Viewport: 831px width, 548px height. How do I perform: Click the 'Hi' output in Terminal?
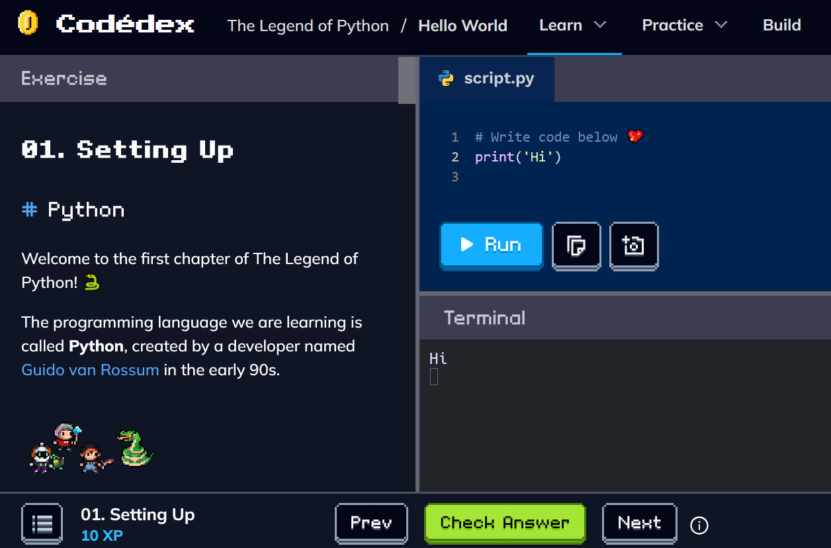tap(438, 359)
